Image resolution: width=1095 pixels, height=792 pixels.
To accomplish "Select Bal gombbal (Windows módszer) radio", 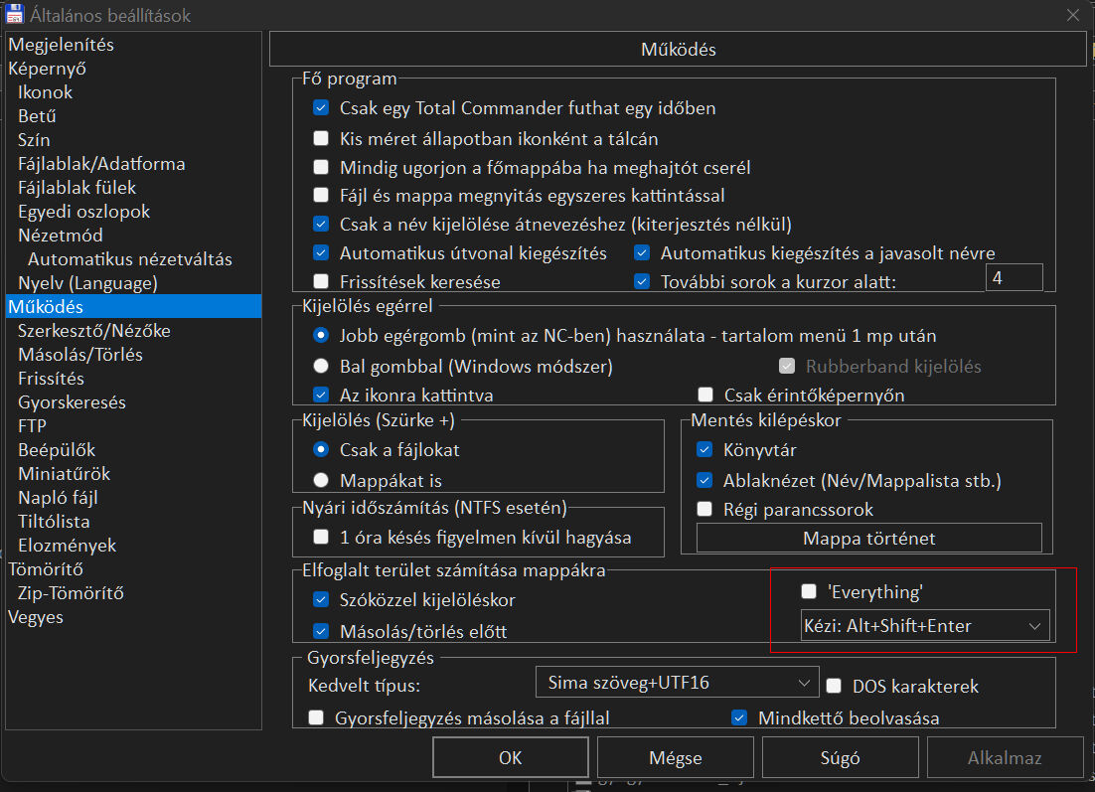I will coord(321,366).
